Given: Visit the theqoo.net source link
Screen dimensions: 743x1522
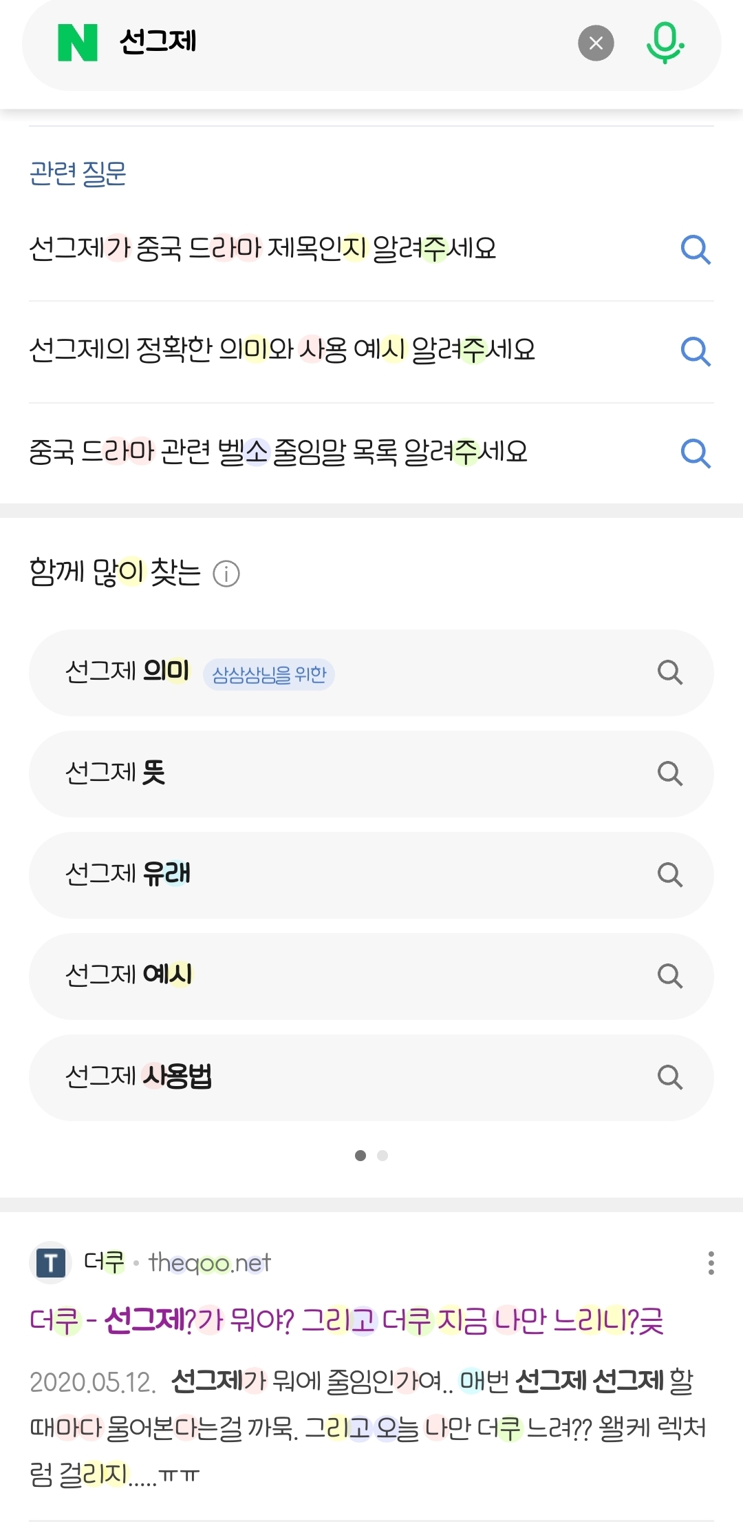Looking at the screenshot, I should 210,1263.
